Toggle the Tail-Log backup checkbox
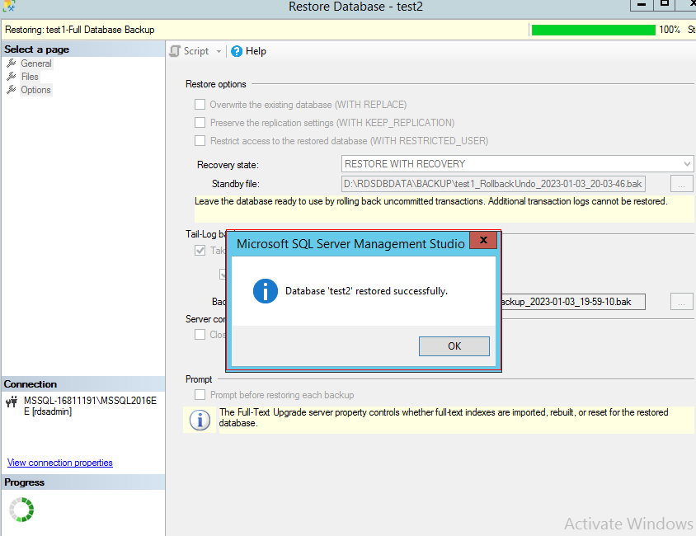The height and width of the screenshot is (536, 696). pyautogui.click(x=200, y=251)
